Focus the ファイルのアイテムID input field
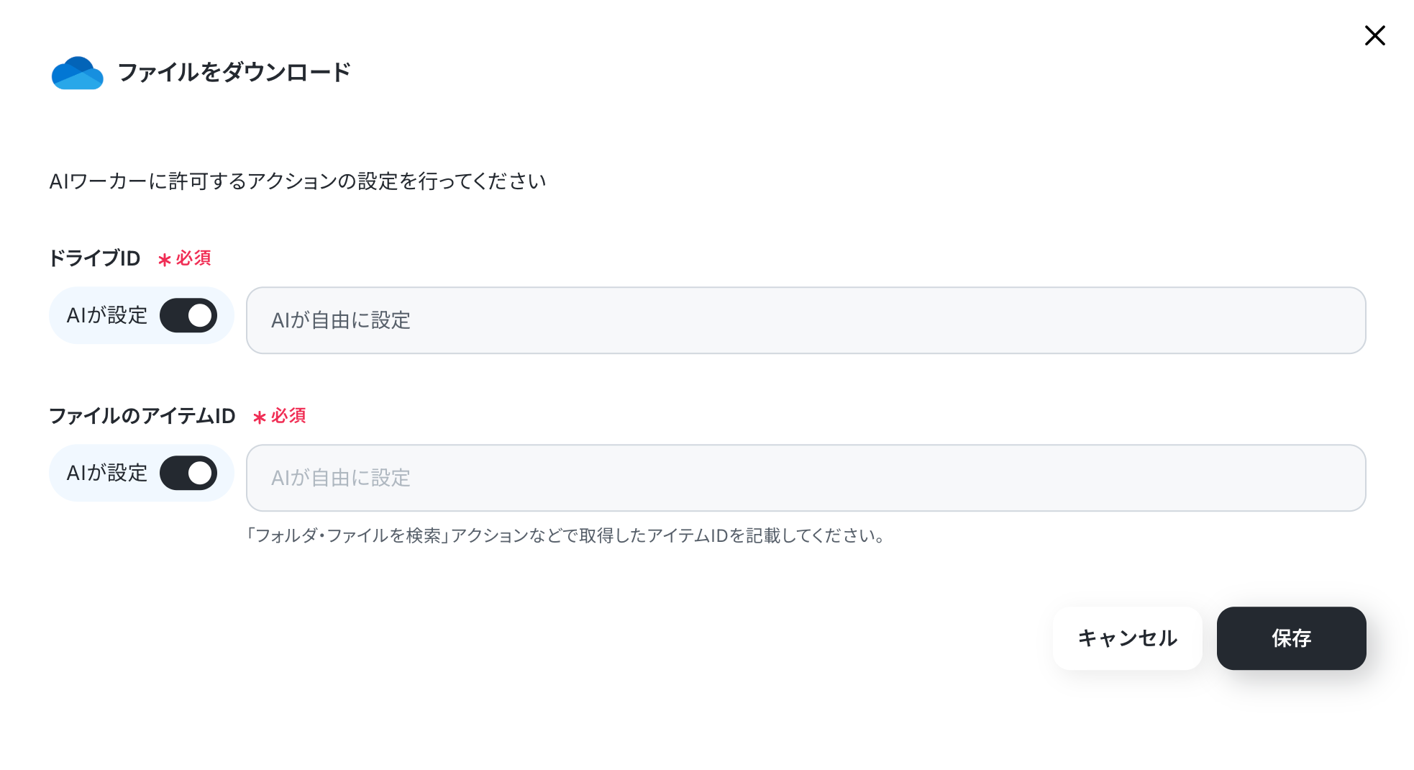1414x770 pixels. pyautogui.click(x=806, y=478)
